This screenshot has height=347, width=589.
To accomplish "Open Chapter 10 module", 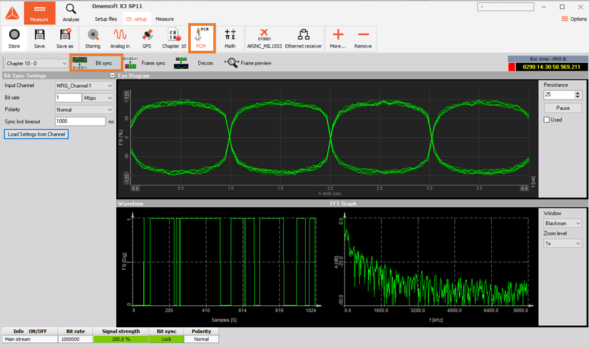I will pos(174,39).
